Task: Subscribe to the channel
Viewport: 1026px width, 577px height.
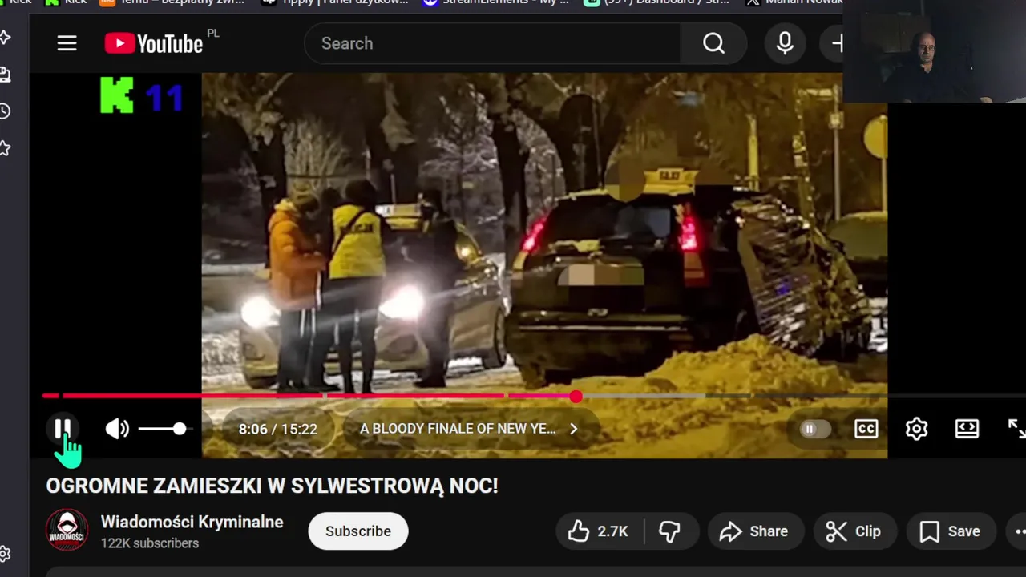Action: 358,531
